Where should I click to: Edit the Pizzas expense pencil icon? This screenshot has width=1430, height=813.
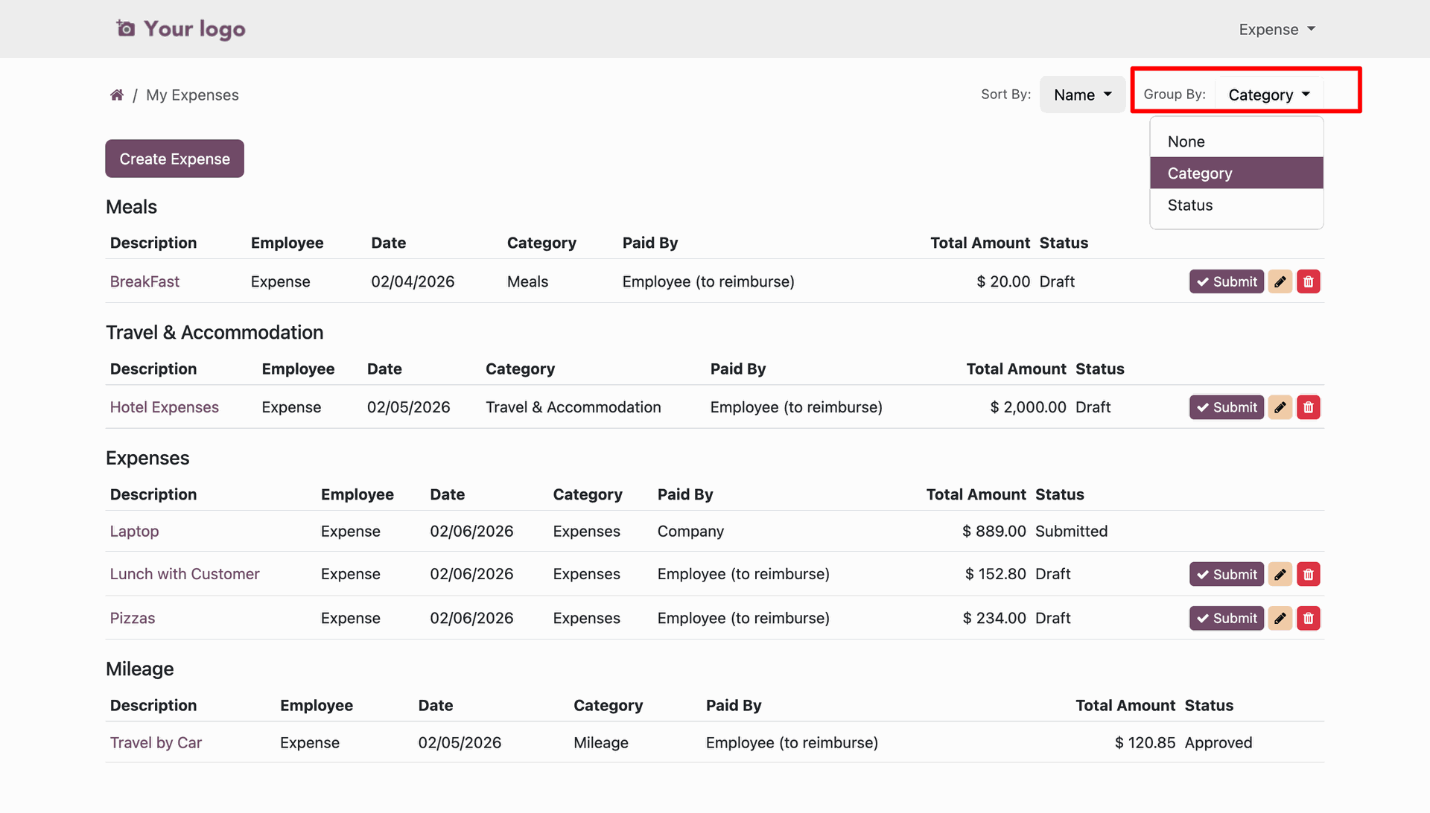tap(1280, 618)
